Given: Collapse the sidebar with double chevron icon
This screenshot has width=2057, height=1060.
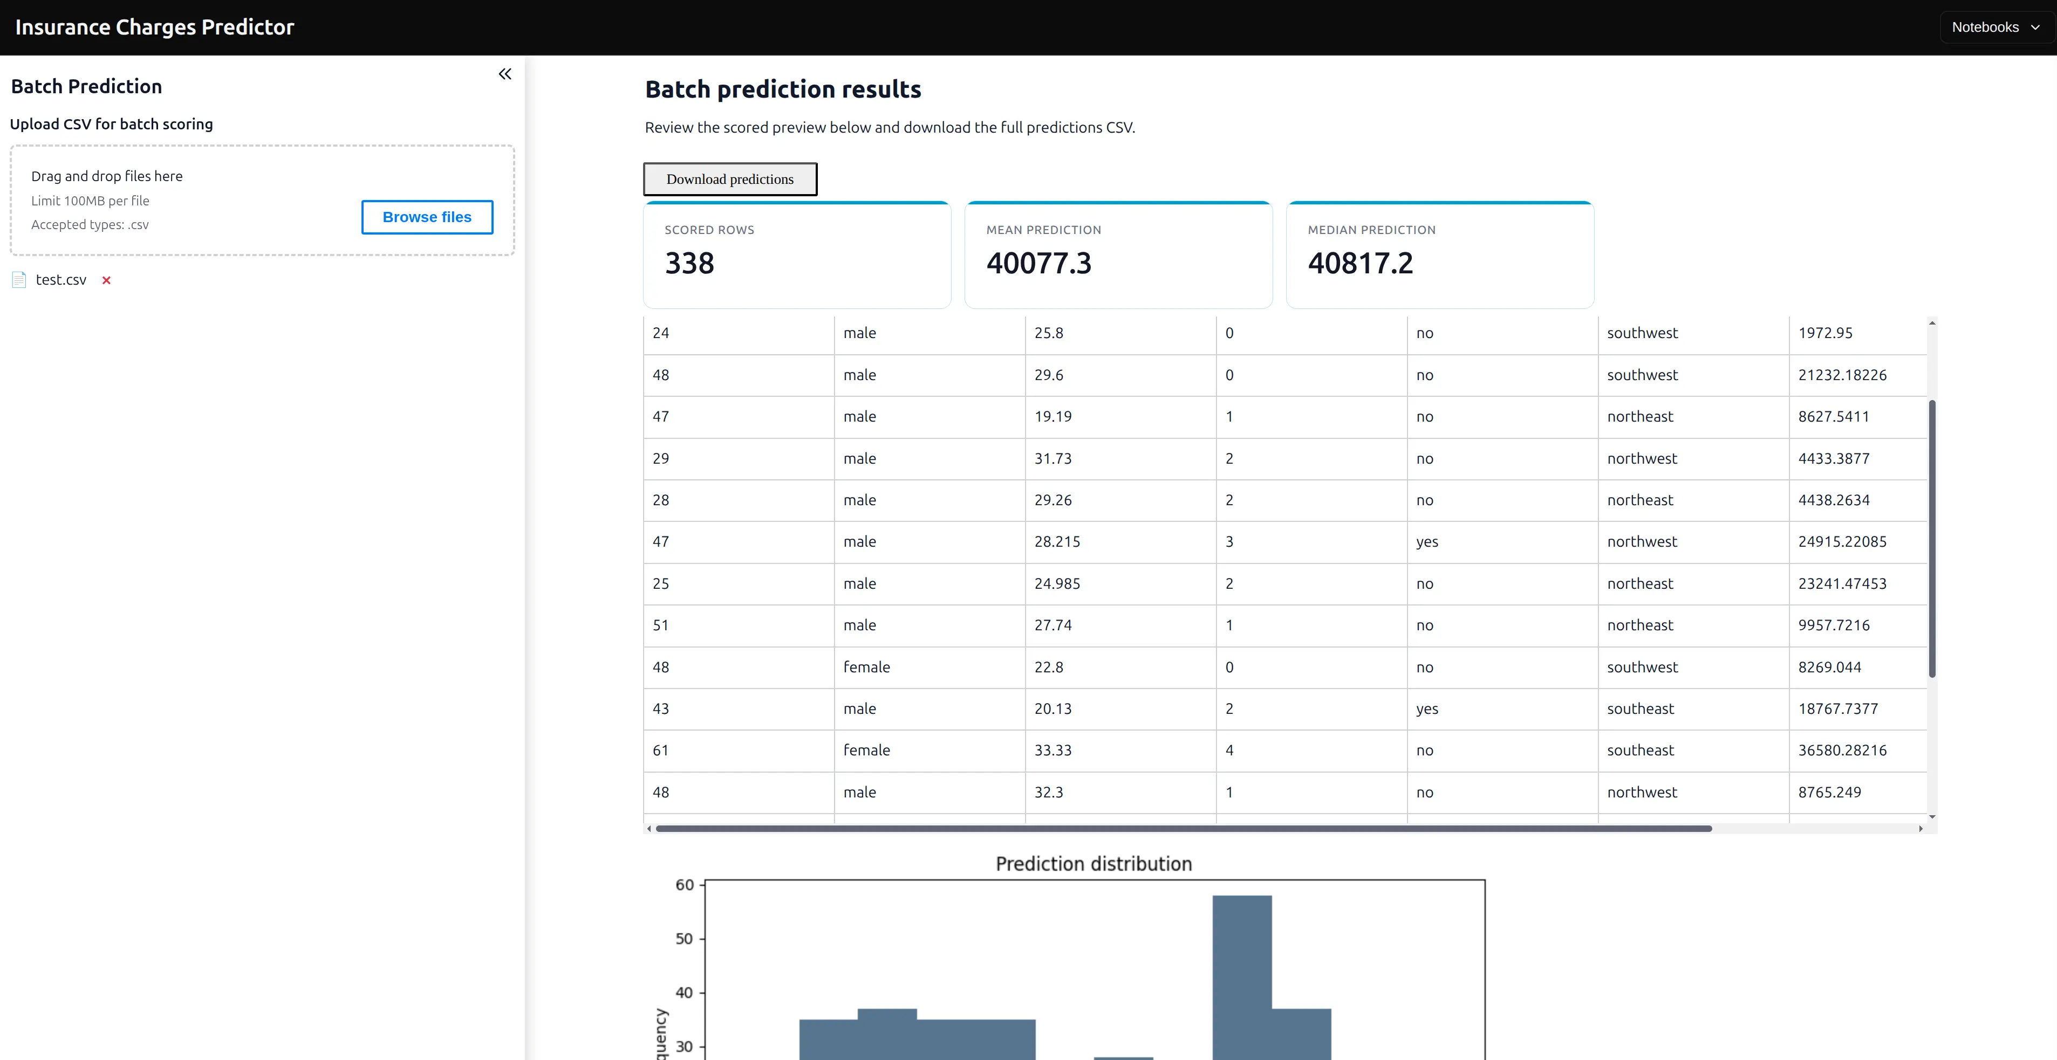Looking at the screenshot, I should click(504, 74).
